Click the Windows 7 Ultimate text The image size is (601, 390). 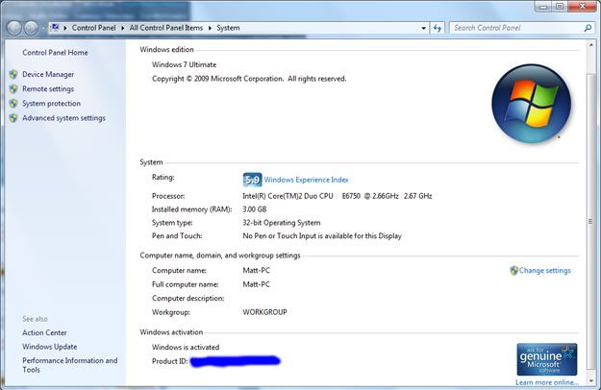(x=184, y=64)
